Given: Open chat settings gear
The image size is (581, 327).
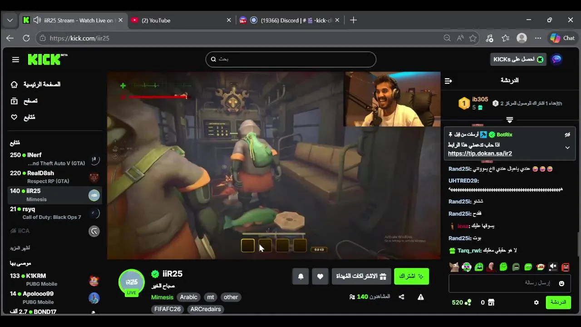Looking at the screenshot, I should [x=536, y=302].
